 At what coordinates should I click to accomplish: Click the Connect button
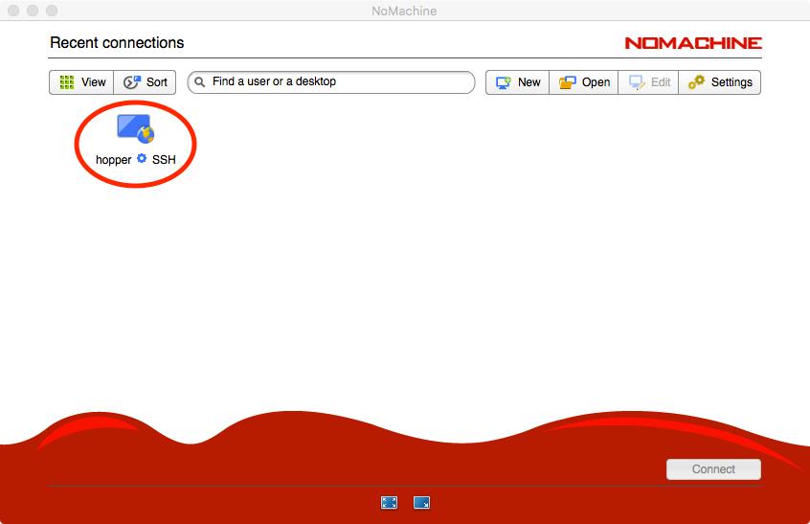713,469
